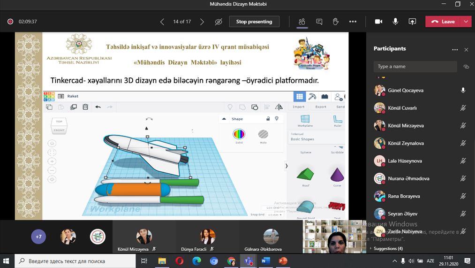Click Tinkercad zoom in plus icon
This screenshot has width=475, height=268.
pyautogui.click(x=52, y=161)
